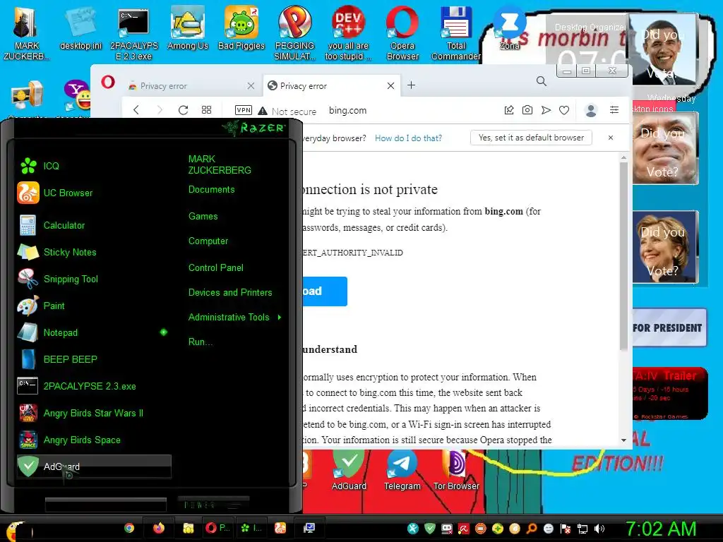Viewport: 723px width, 542px height.
Task: Click the send (paper plane) icon
Action: (546, 109)
